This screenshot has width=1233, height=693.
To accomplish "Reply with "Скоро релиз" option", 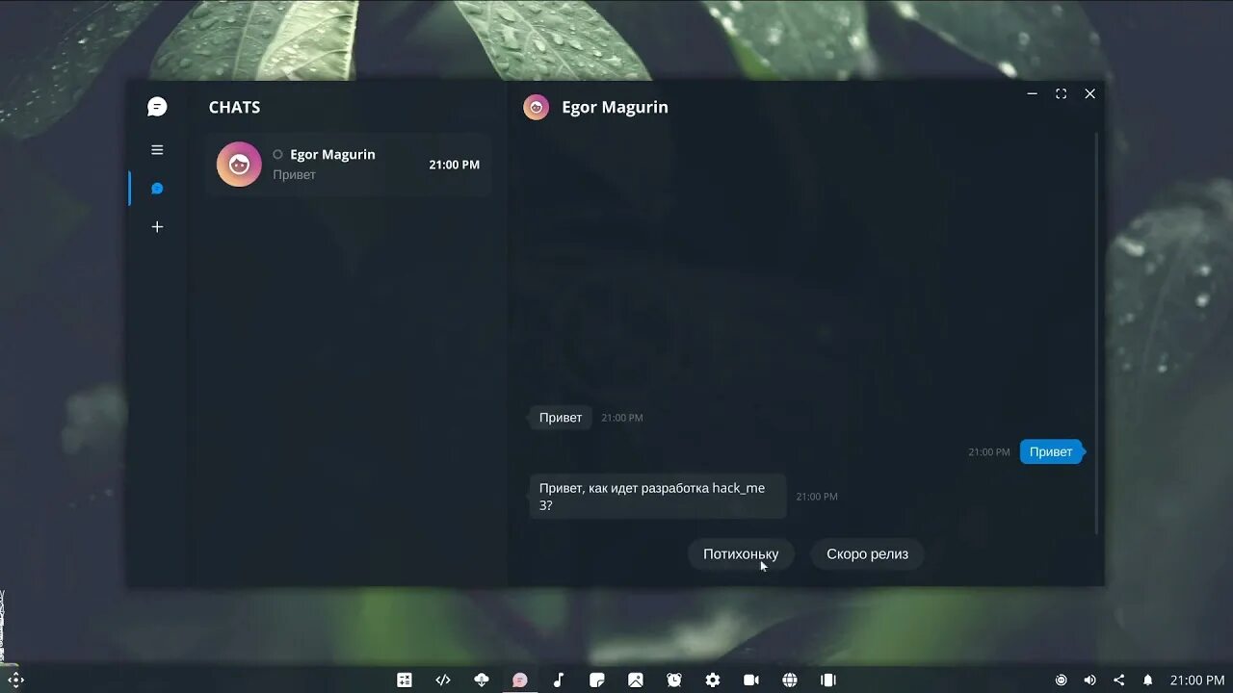I will (867, 553).
